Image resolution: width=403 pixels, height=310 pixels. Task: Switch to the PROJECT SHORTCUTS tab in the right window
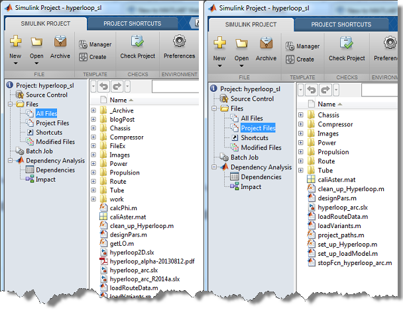(x=343, y=24)
